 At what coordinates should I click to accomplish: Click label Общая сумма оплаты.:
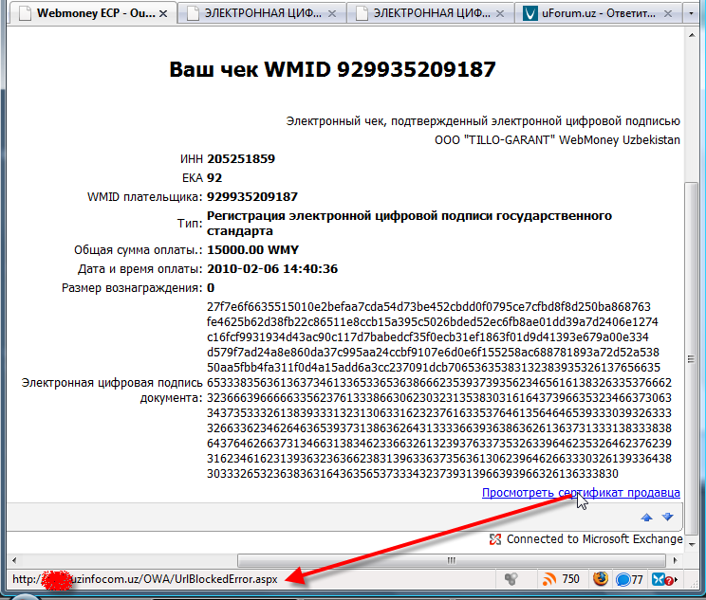tap(139, 250)
